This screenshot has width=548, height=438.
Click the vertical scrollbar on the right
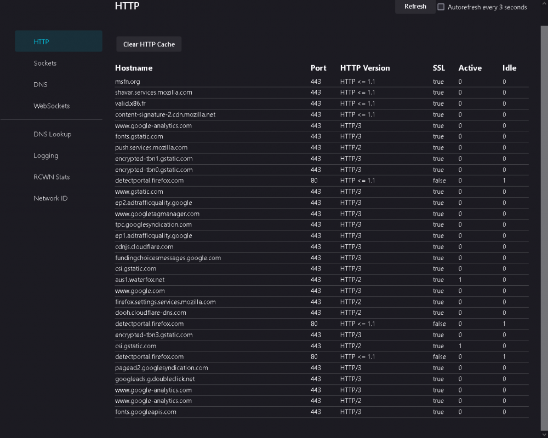click(544, 219)
